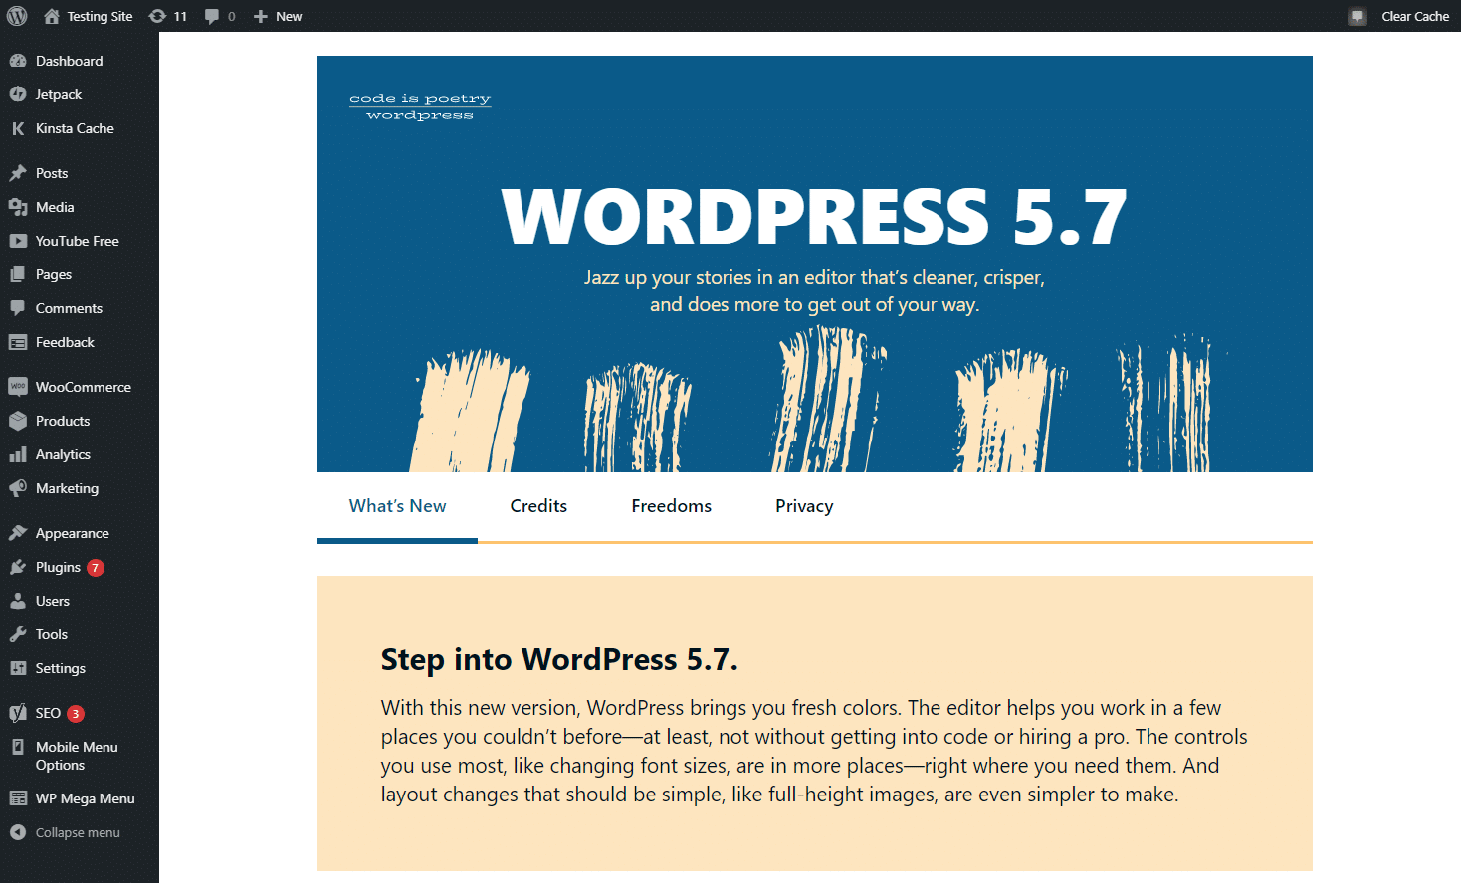Open the comments bubble in admin bar
Viewport: 1461px width, 883px height.
219,16
